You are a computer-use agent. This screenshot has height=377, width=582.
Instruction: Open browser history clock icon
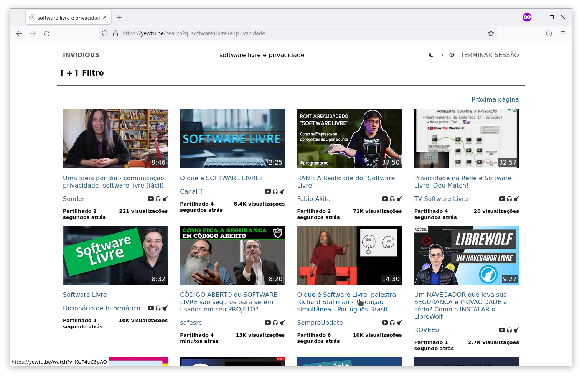pos(549,33)
